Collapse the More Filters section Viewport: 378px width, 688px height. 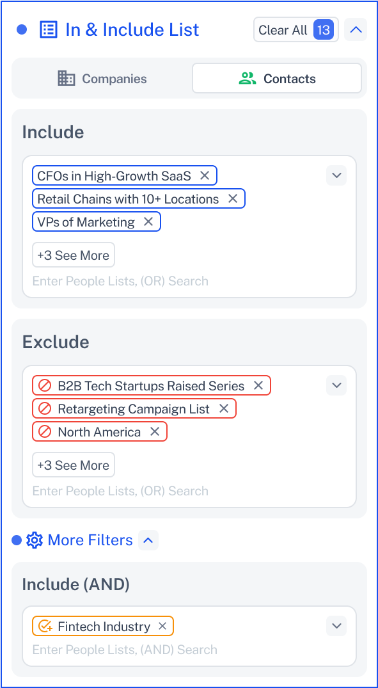148,540
